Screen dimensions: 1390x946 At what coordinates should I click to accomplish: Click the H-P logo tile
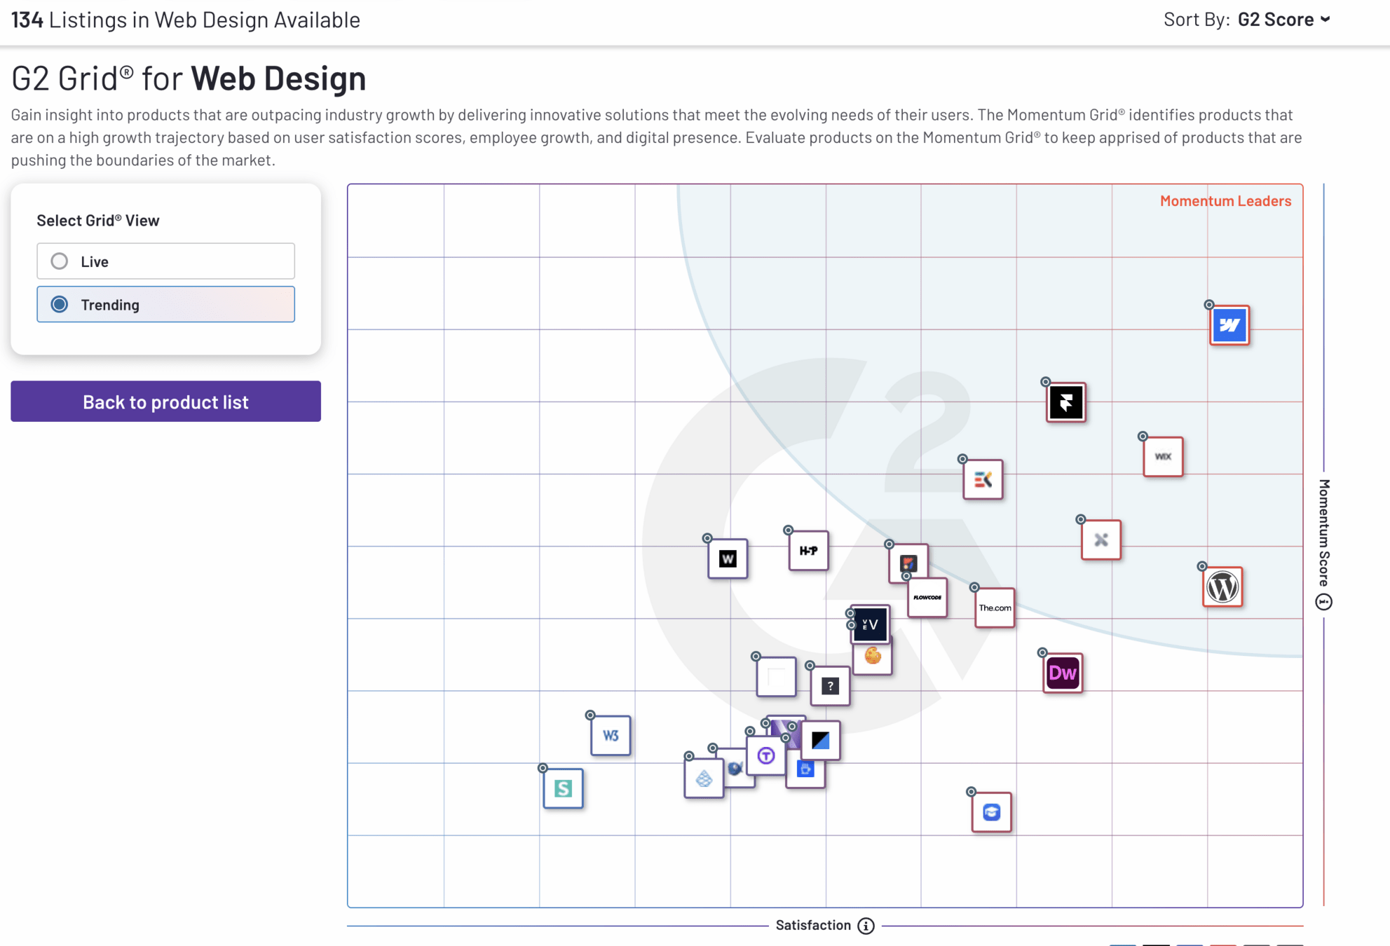coord(808,551)
